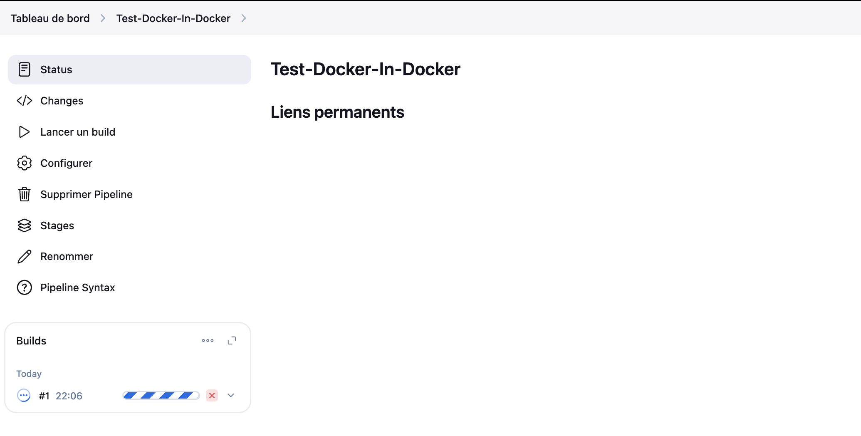Cancel running build #1 with red X

coord(212,396)
